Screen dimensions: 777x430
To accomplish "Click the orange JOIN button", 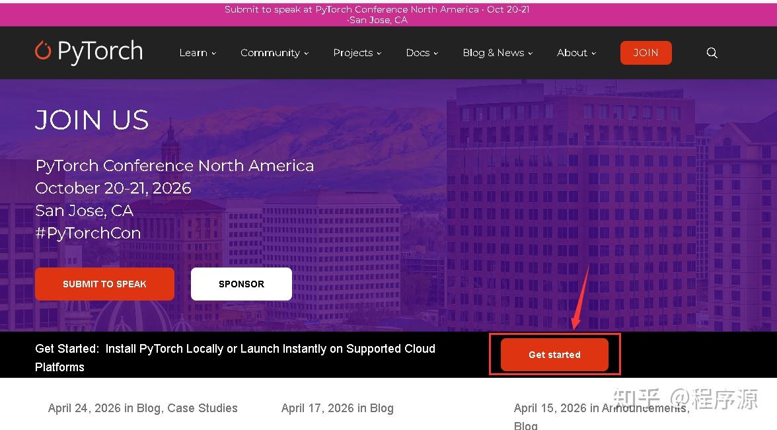I will point(646,53).
